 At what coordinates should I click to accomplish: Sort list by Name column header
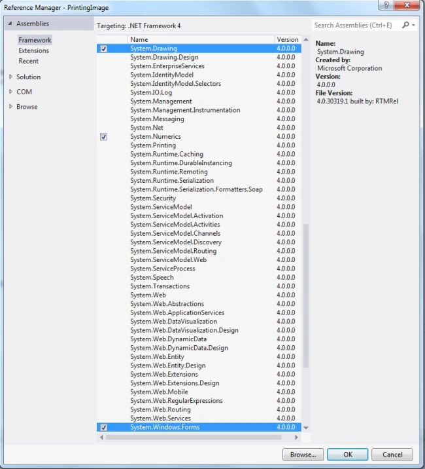point(201,39)
